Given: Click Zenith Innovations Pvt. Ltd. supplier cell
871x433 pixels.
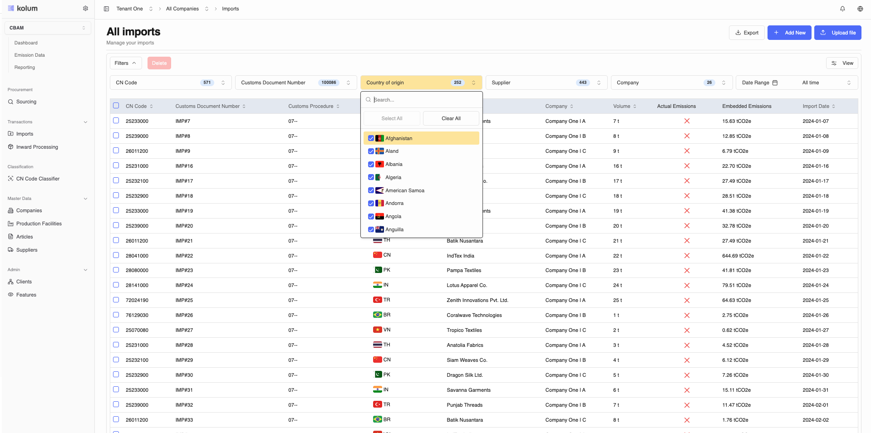Looking at the screenshot, I should tap(477, 300).
